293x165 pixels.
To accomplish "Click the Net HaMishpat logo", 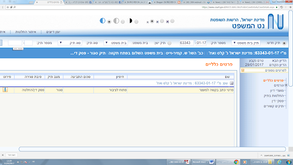I will [276, 22].
